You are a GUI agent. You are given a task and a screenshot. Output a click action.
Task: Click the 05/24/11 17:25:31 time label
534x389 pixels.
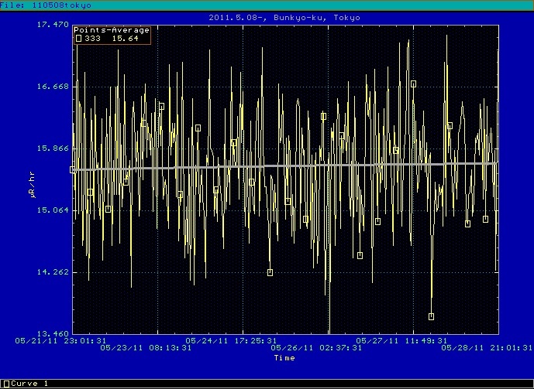(x=231, y=340)
